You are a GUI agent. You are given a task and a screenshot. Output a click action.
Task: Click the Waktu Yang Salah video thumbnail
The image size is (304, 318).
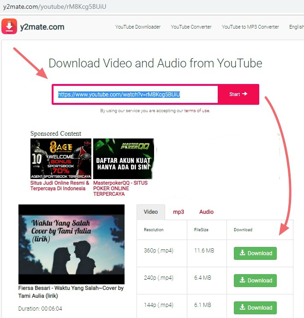click(72, 244)
